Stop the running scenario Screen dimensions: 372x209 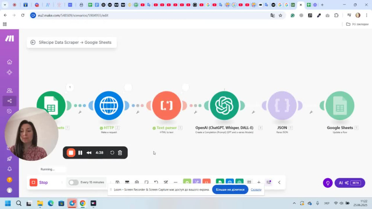[39, 183]
